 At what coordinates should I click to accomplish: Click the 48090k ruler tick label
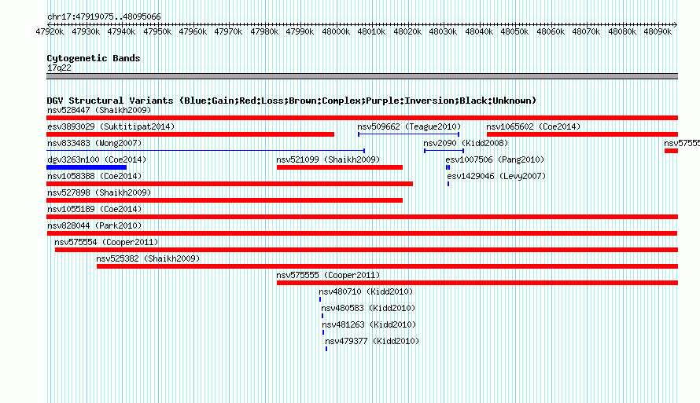click(x=658, y=31)
